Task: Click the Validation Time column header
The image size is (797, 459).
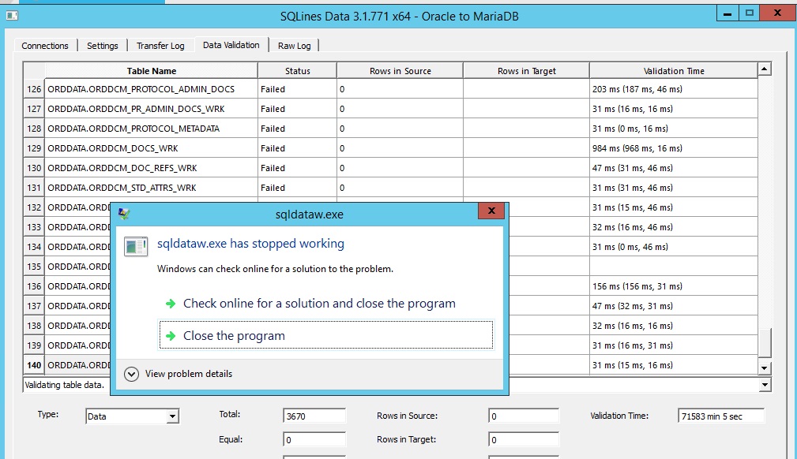Action: tap(673, 71)
